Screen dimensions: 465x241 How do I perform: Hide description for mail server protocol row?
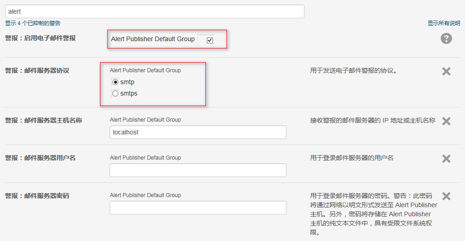pyautogui.click(x=446, y=71)
